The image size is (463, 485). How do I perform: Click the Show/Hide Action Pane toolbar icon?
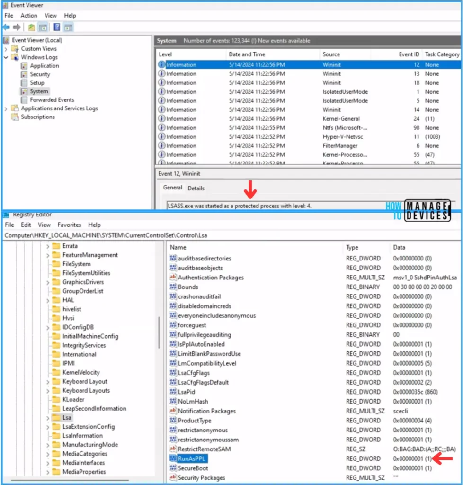point(68,27)
